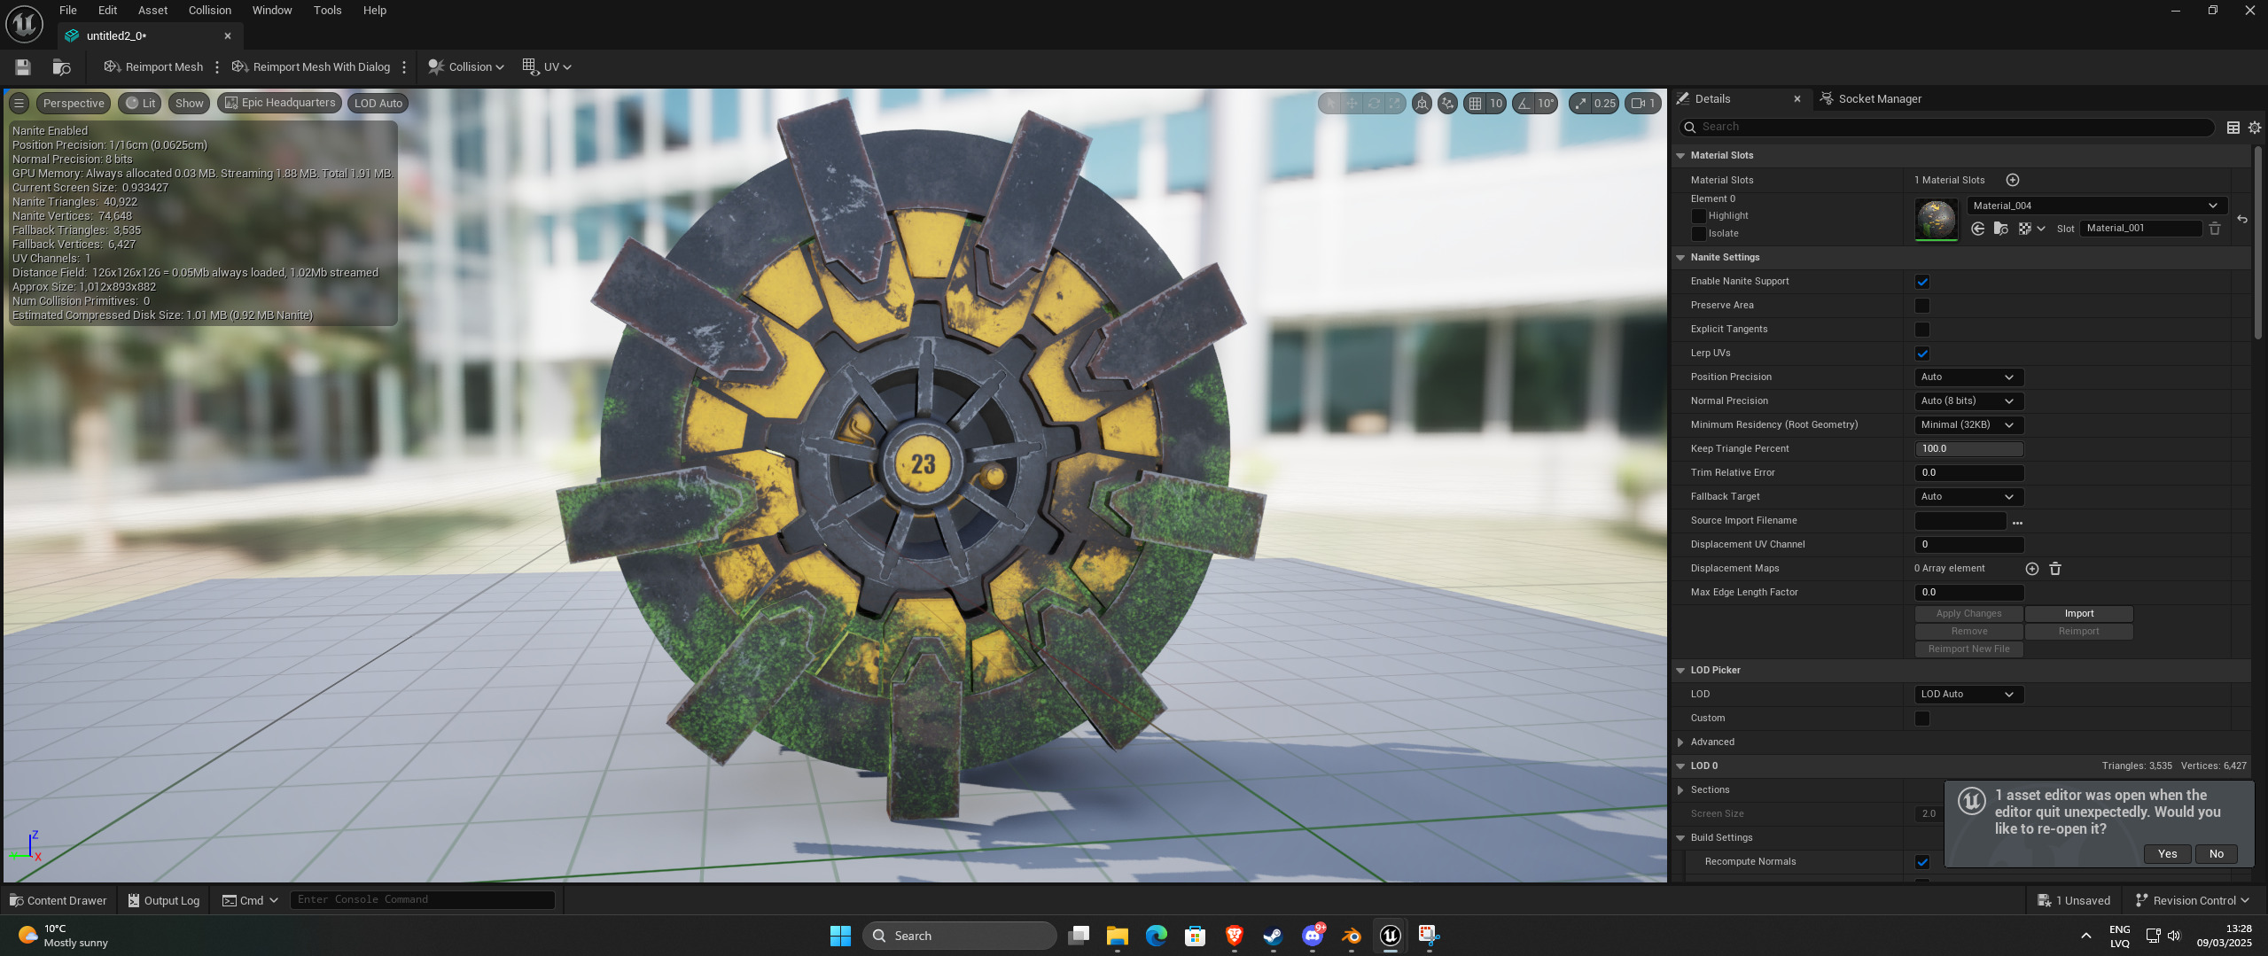Screen dimensions: 2268x956
Task: Collapse the Nanite Settings category
Action: click(1680, 258)
